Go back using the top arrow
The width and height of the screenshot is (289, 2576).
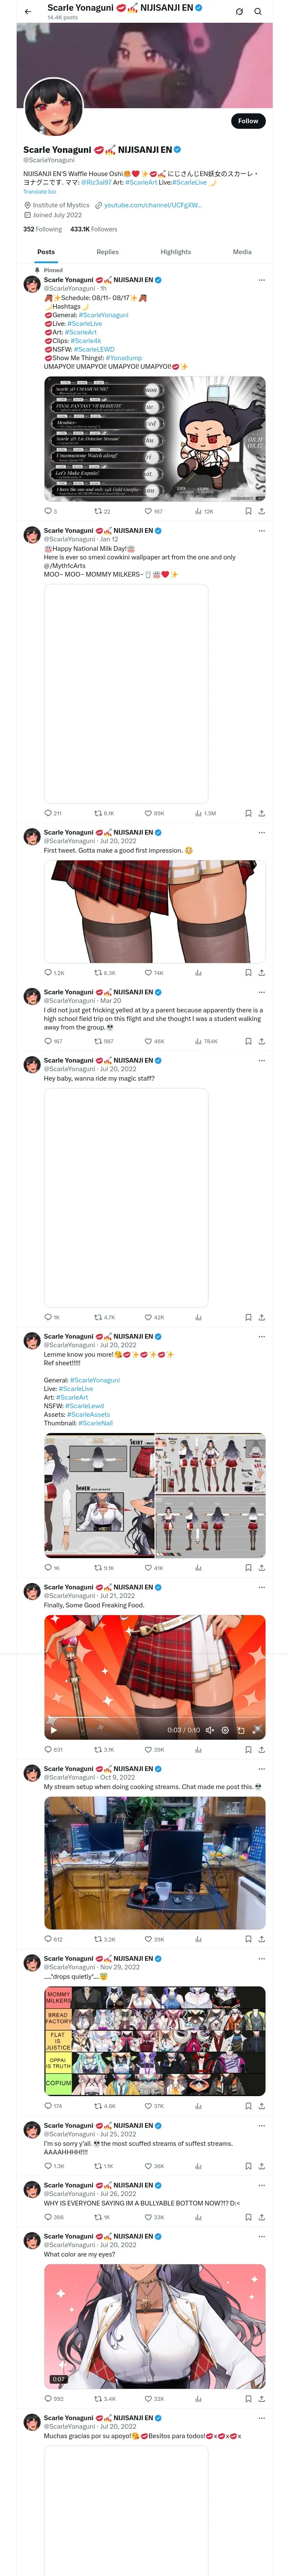tap(28, 11)
